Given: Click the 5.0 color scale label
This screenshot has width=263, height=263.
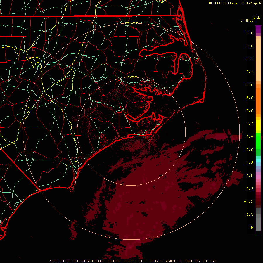Looking at the screenshot, I should tap(250, 111).
